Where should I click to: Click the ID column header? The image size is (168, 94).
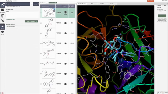pos(59,6)
